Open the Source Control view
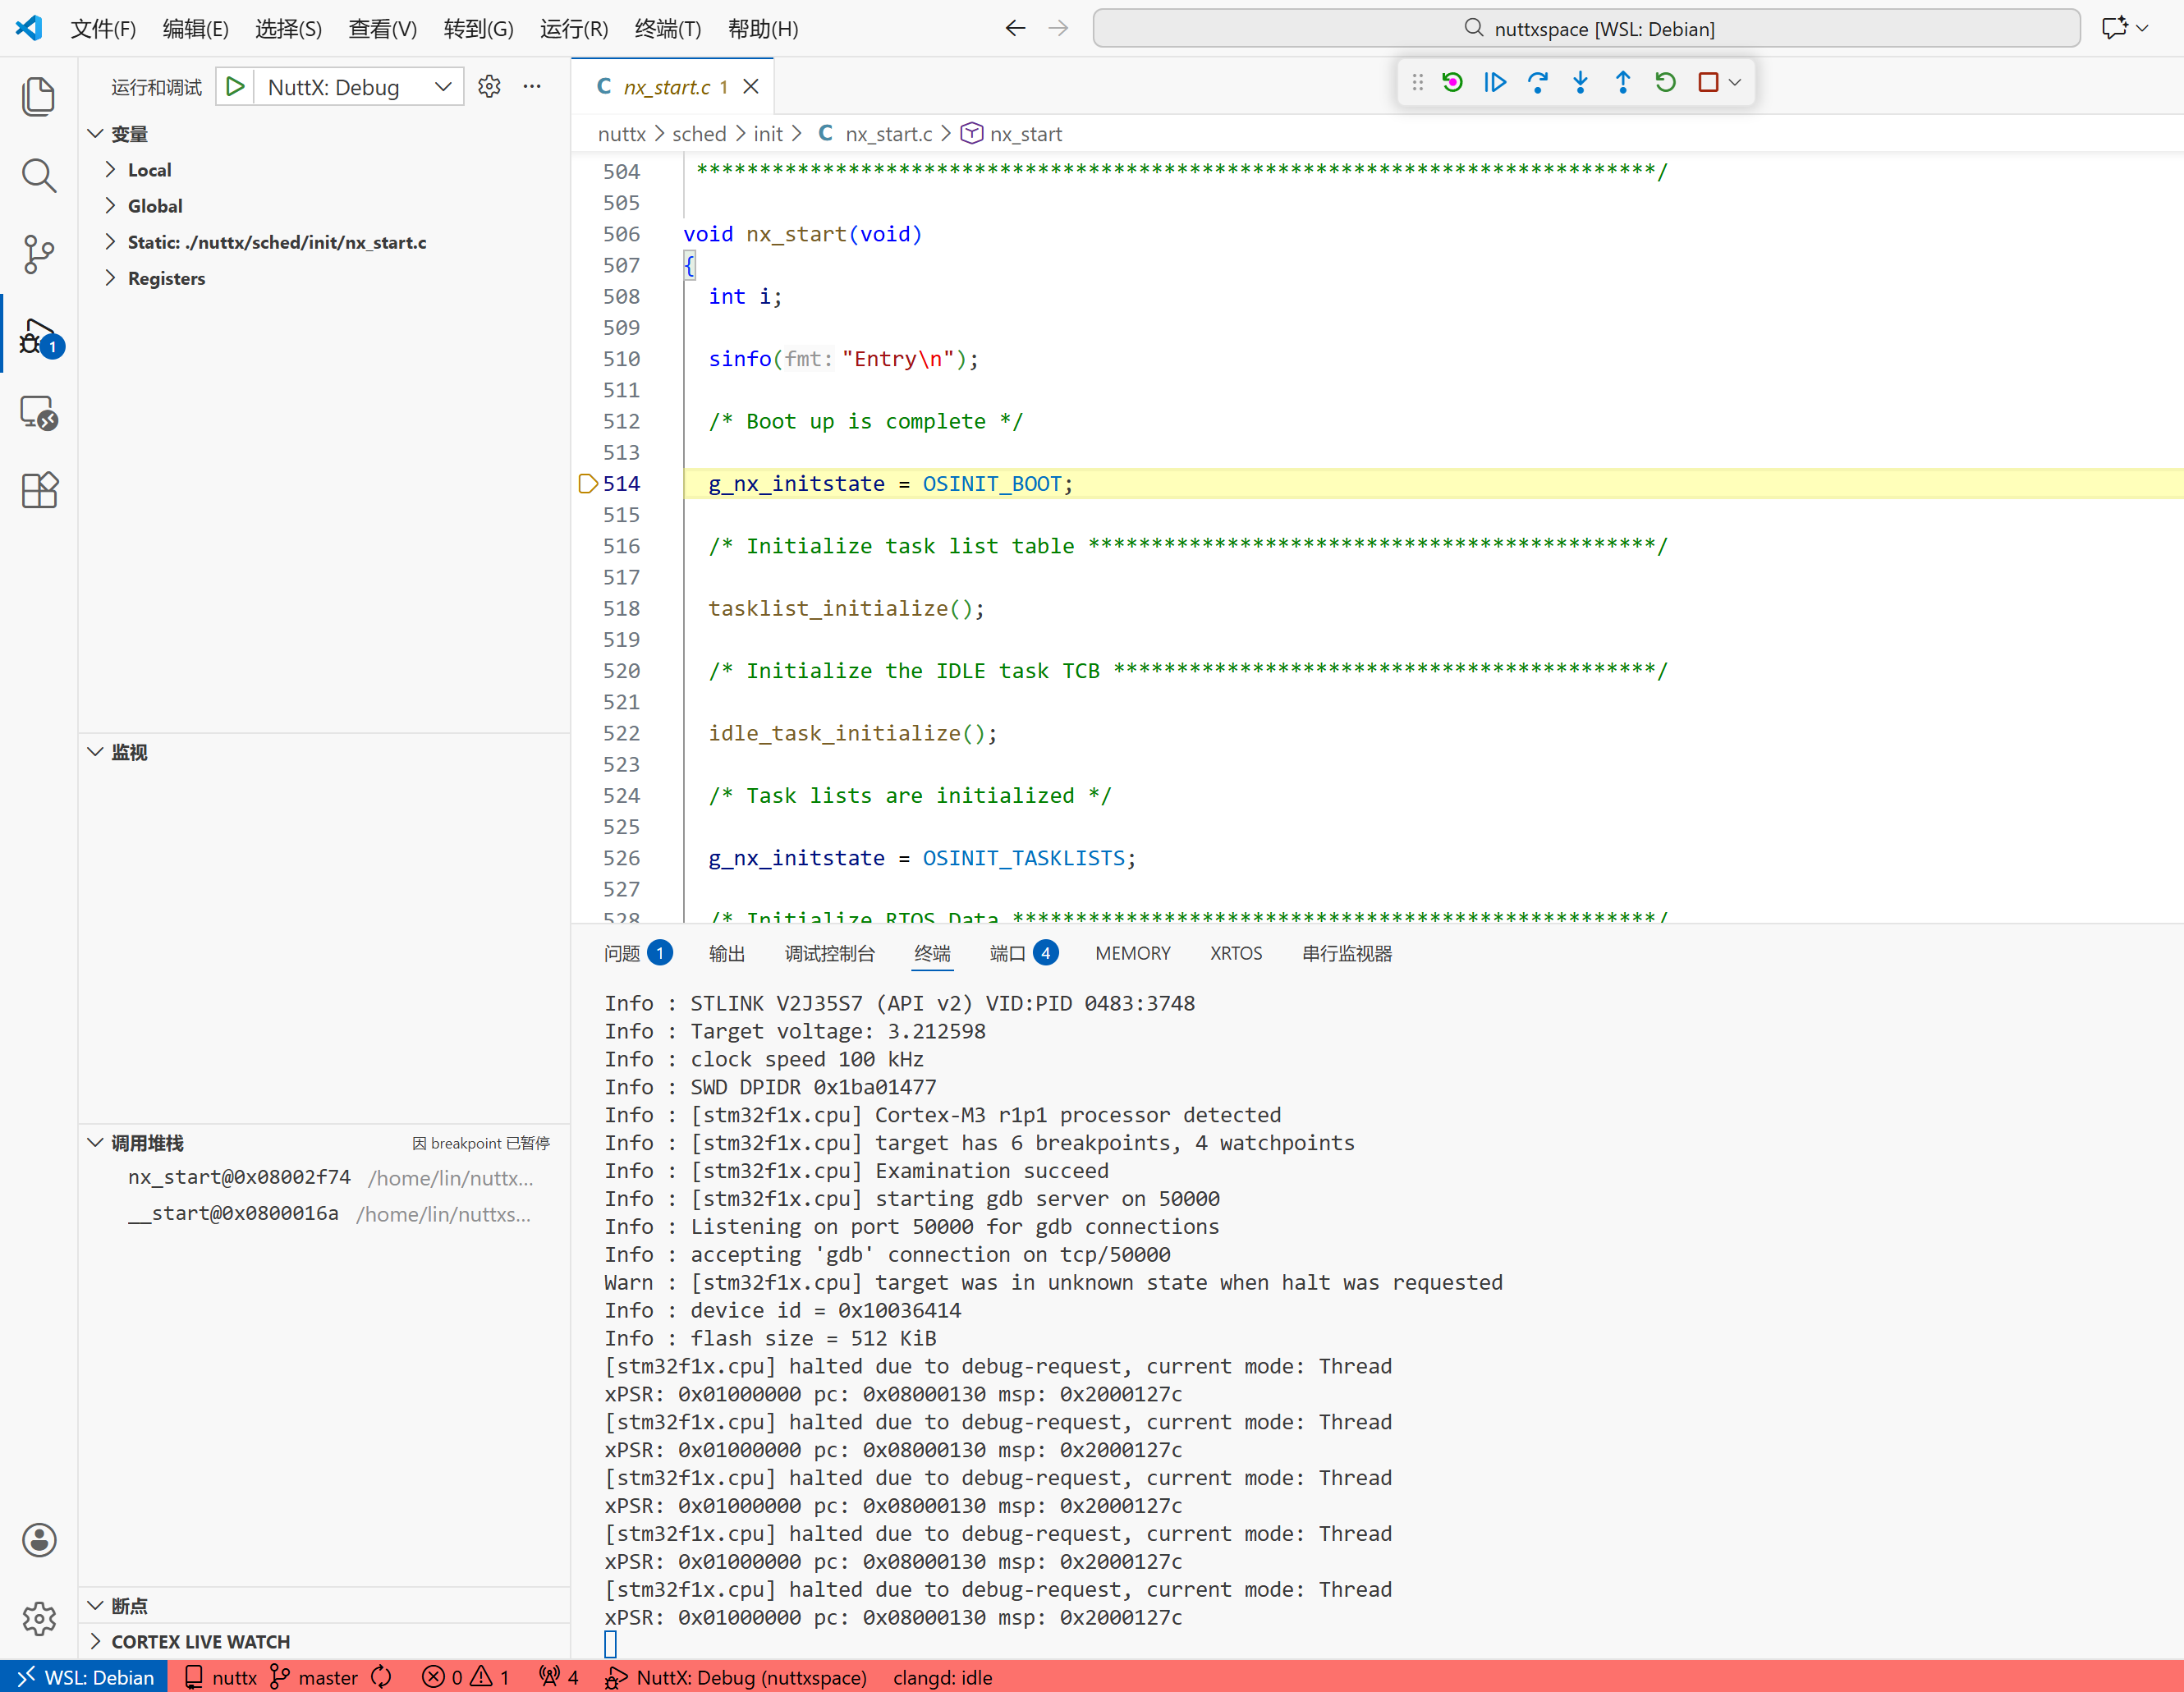The height and width of the screenshot is (1692, 2184). pyautogui.click(x=39, y=254)
